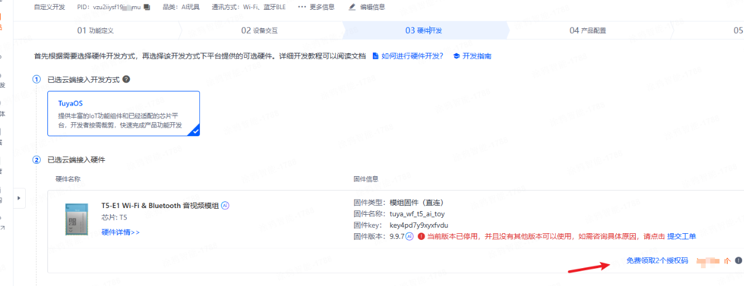Go to step 01 功能定义
This screenshot has height=286, width=744.
(x=95, y=30)
